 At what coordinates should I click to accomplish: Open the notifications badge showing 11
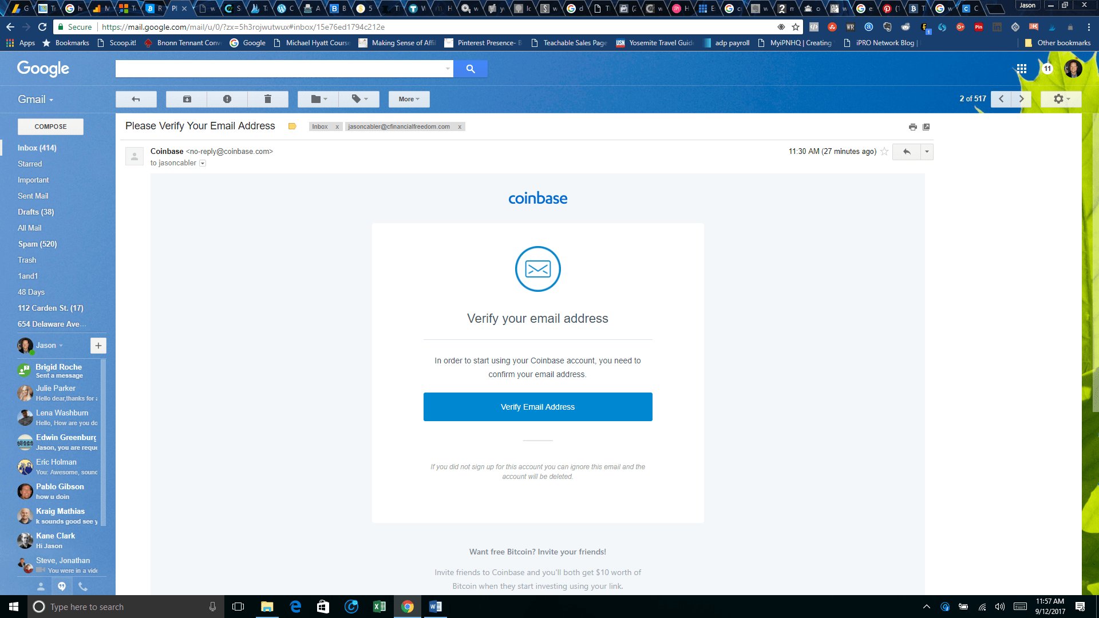coord(1047,69)
